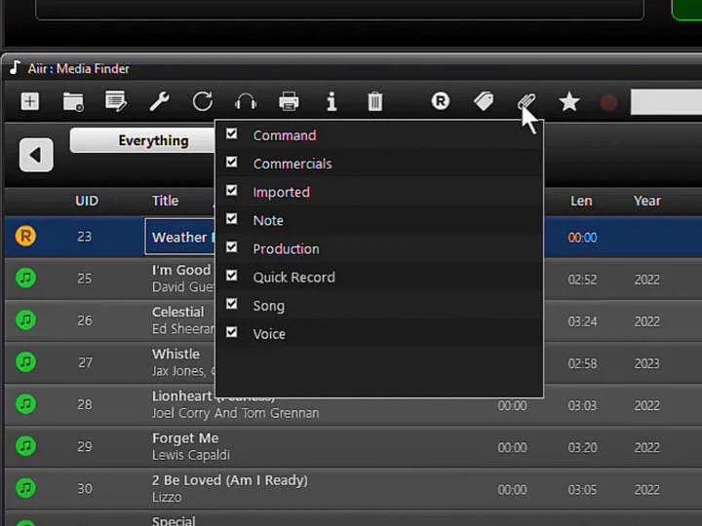
Task: Sort by the UID column header
Action: pyautogui.click(x=87, y=201)
